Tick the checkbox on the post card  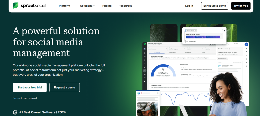pos(158,93)
